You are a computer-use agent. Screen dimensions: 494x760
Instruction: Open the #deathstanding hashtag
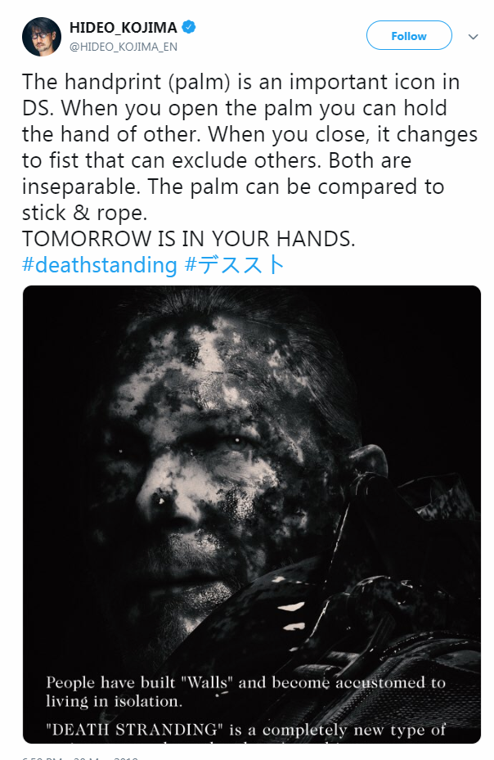100,265
